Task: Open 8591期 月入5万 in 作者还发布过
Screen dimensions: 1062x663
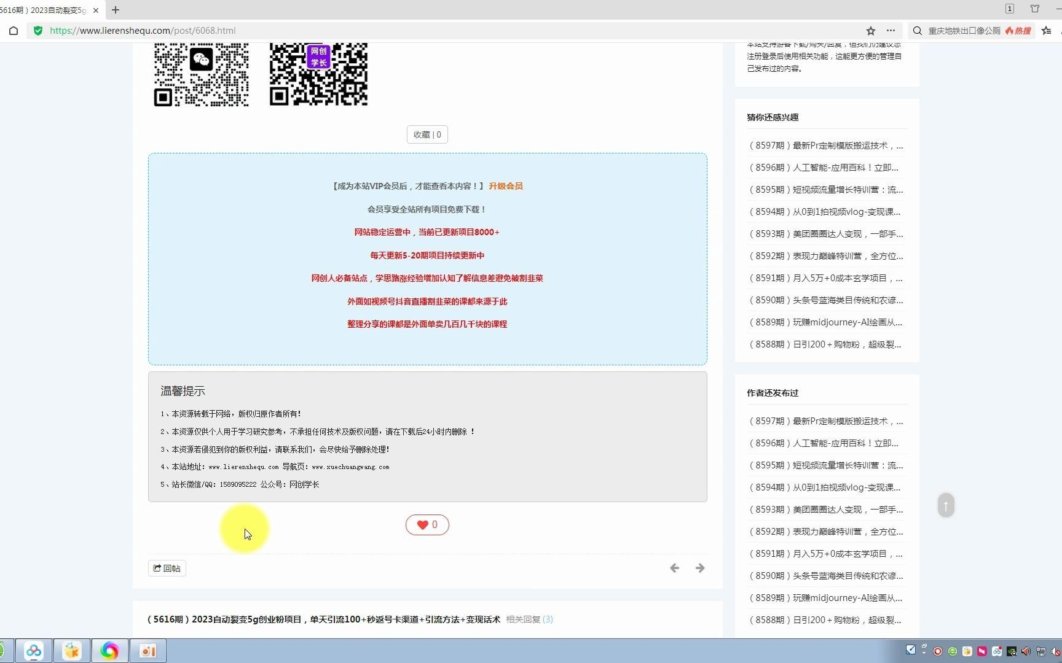Action: point(826,554)
